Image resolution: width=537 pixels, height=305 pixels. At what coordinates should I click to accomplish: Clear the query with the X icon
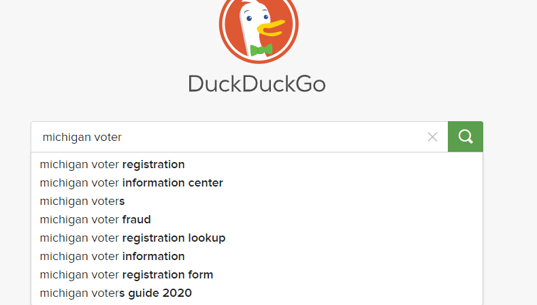click(x=433, y=137)
